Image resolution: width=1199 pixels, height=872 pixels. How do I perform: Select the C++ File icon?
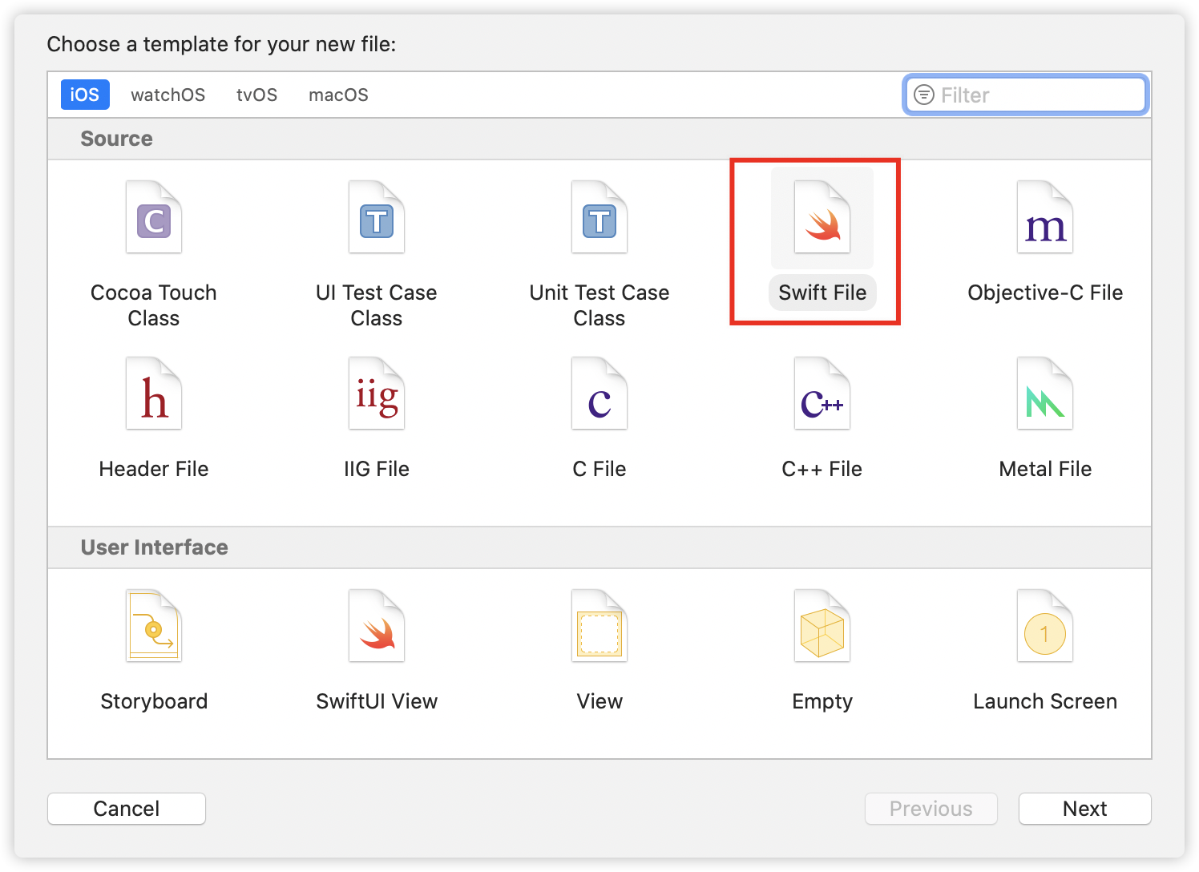point(822,394)
